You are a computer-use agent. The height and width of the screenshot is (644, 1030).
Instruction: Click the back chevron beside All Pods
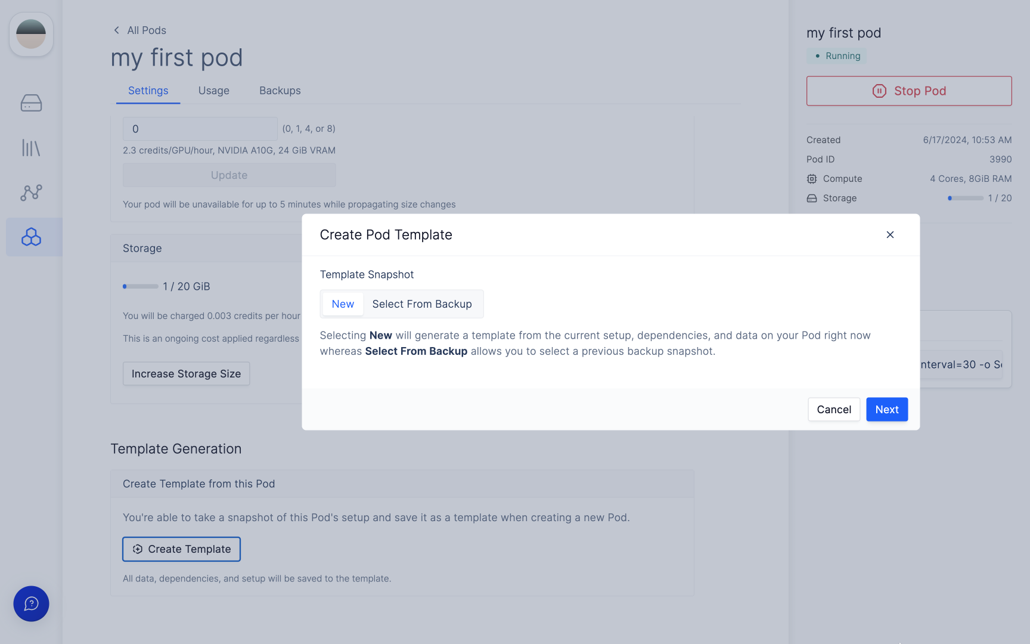tap(117, 30)
